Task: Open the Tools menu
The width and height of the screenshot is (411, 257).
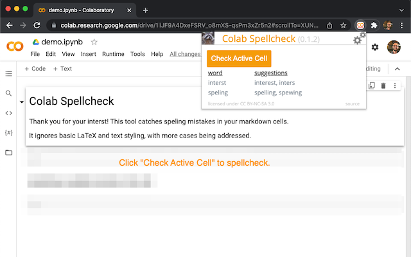Action: [x=137, y=54]
